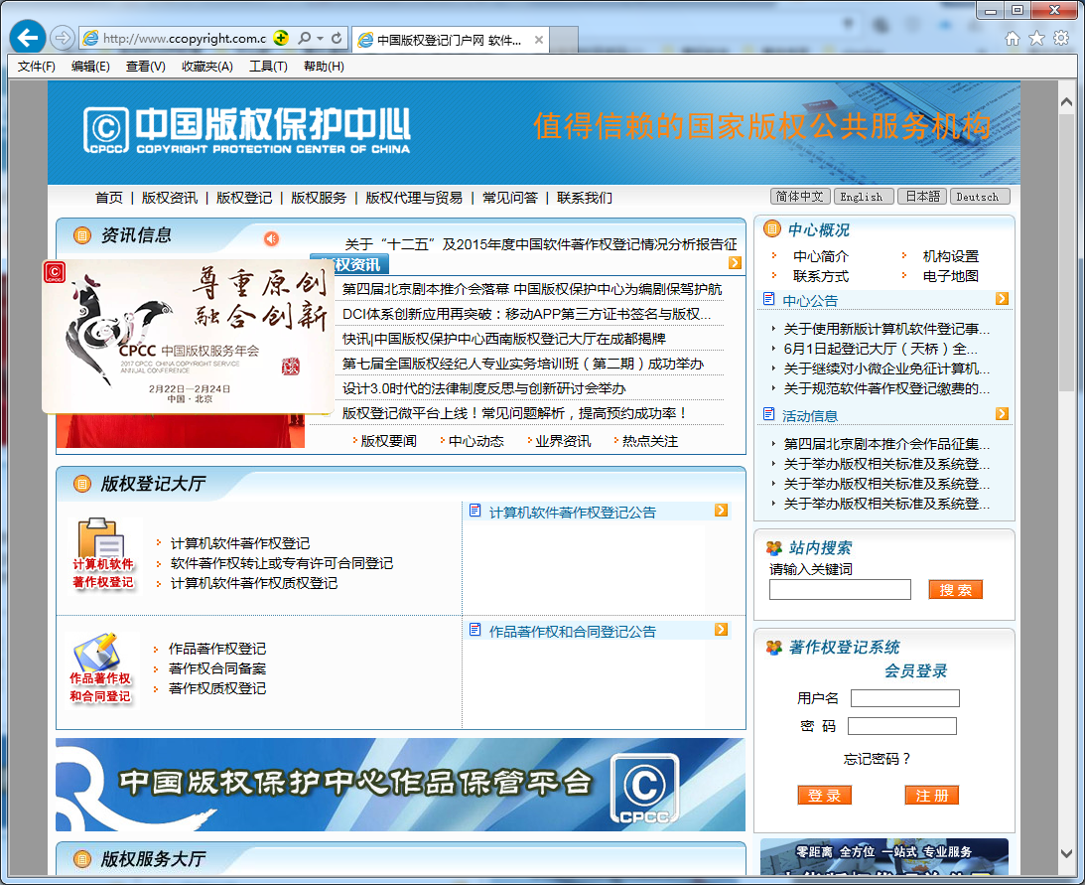Select the 版权资讯 news tab
The height and width of the screenshot is (885, 1085).
(x=349, y=264)
